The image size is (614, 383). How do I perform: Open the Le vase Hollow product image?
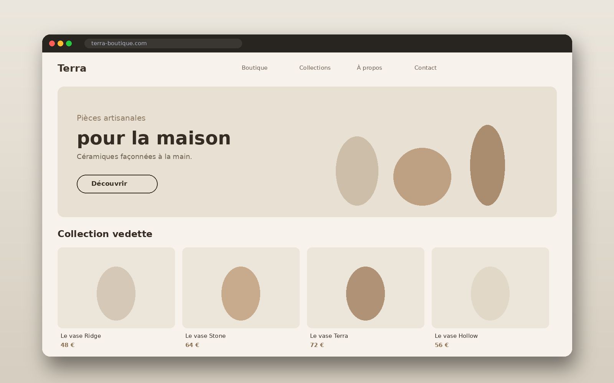[x=490, y=288]
